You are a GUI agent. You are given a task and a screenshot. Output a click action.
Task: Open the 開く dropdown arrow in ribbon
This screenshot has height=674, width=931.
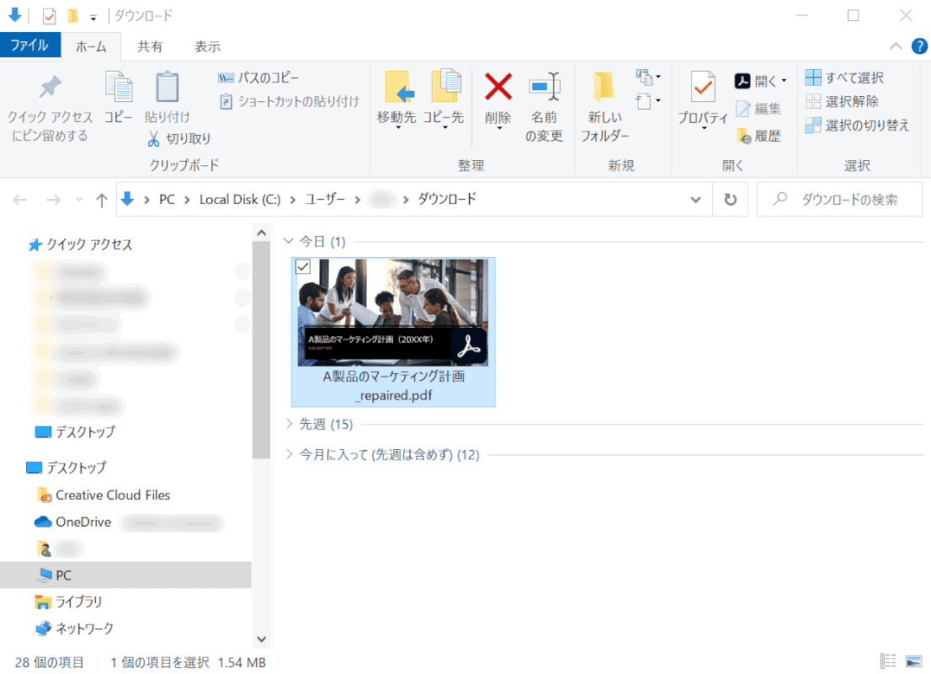[x=784, y=81]
